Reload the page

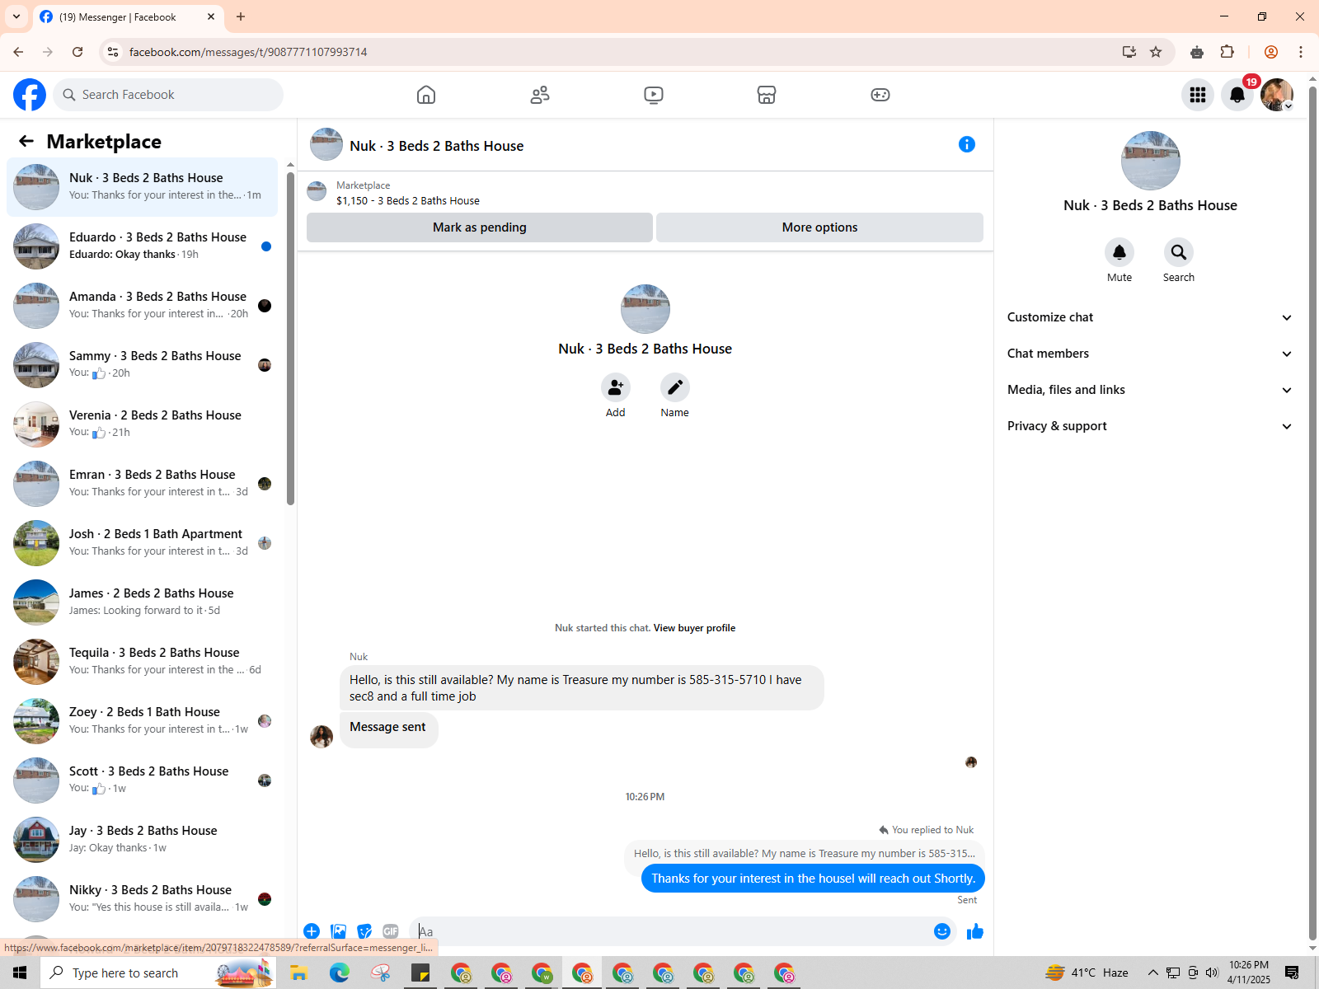coord(77,52)
